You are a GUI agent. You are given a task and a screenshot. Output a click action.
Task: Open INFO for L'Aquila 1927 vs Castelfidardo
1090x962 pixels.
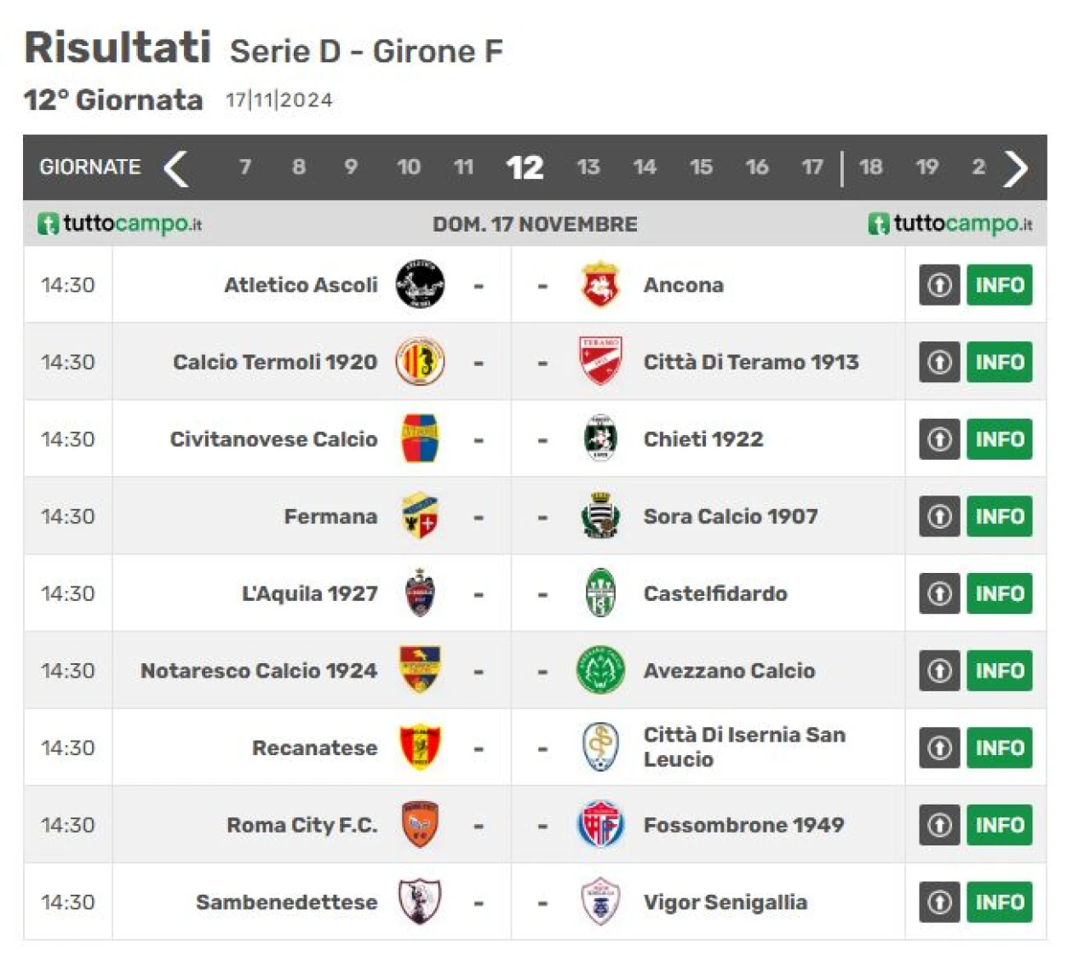click(x=1000, y=593)
